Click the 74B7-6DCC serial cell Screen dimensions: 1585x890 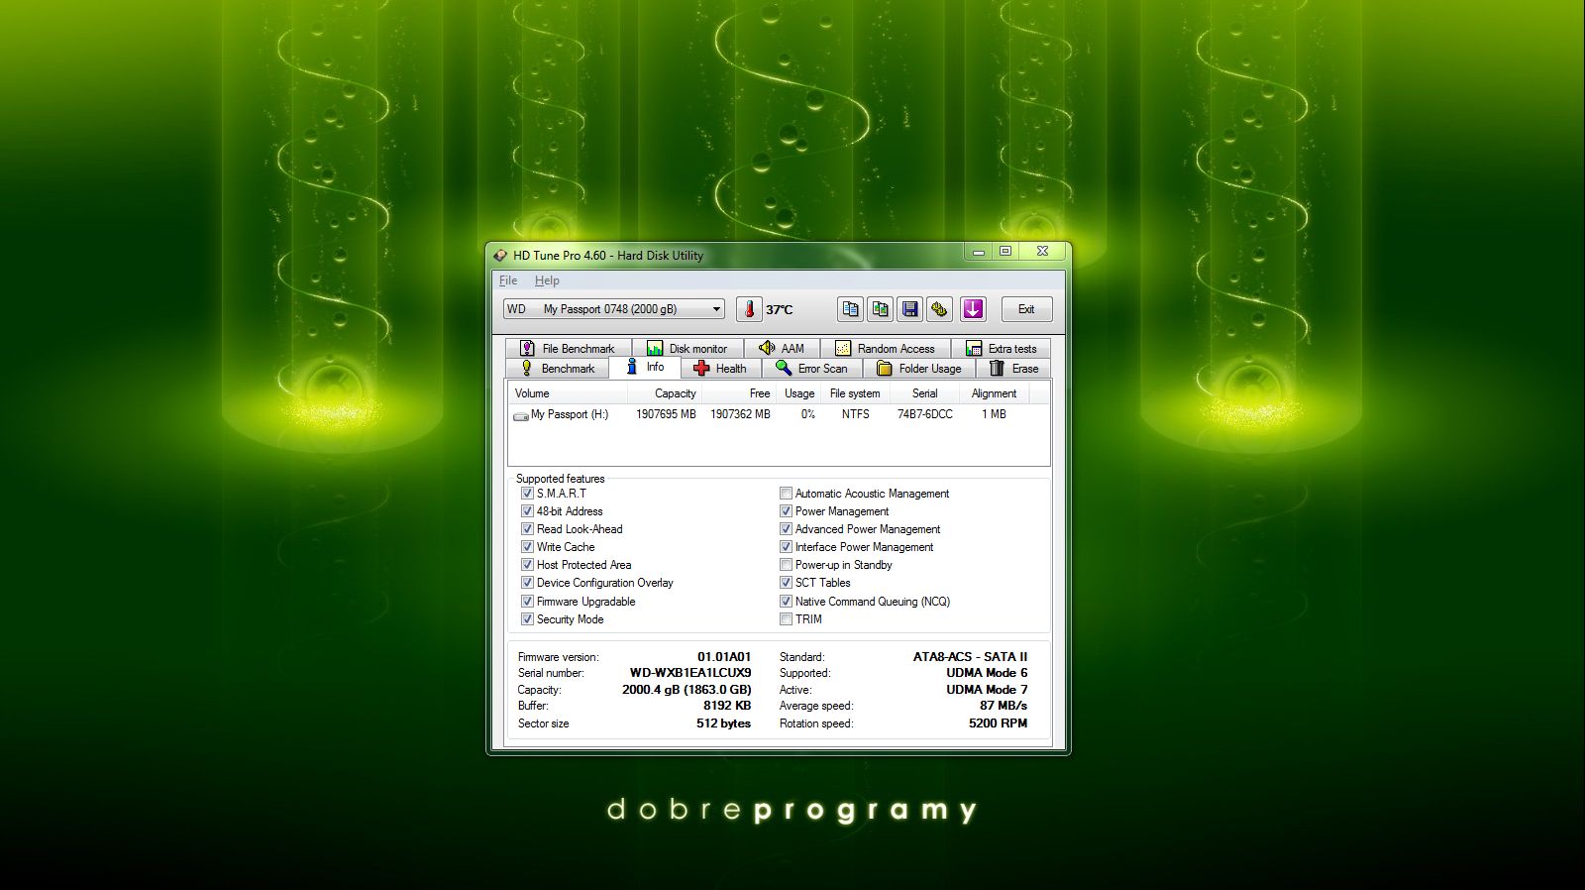pos(925,414)
